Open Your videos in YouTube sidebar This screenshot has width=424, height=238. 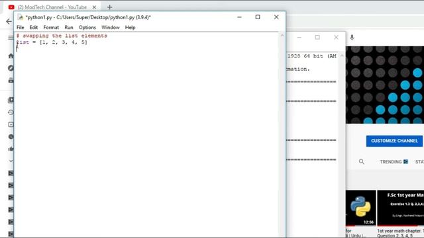tap(11, 124)
